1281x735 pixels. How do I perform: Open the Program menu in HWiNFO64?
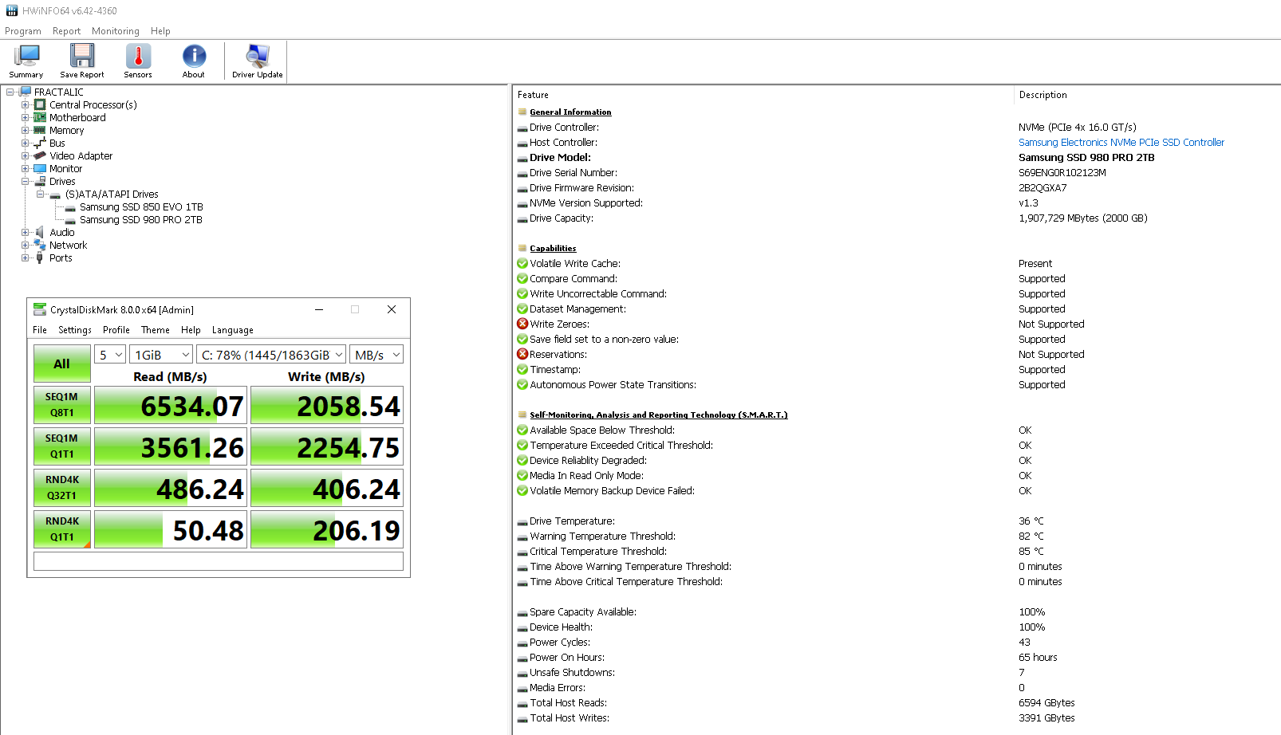tap(23, 31)
